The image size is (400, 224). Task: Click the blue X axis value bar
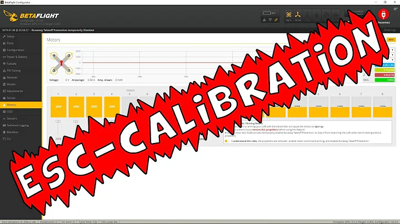click(x=384, y=65)
